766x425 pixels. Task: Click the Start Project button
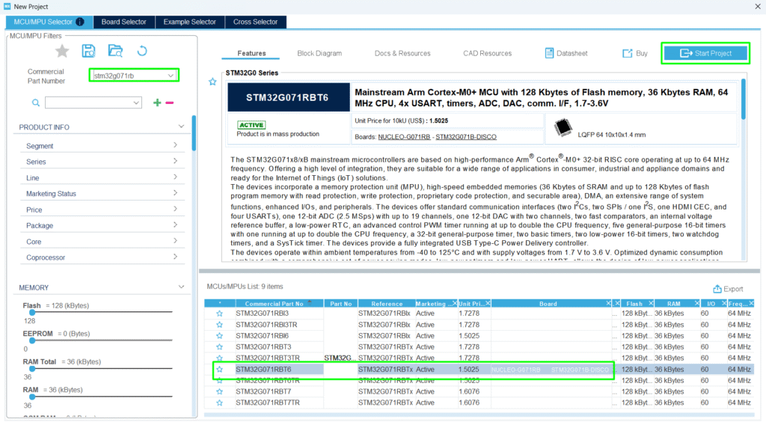(705, 53)
